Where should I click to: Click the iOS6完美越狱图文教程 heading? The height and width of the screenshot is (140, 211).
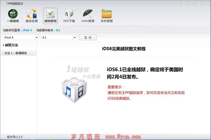pos(124,48)
